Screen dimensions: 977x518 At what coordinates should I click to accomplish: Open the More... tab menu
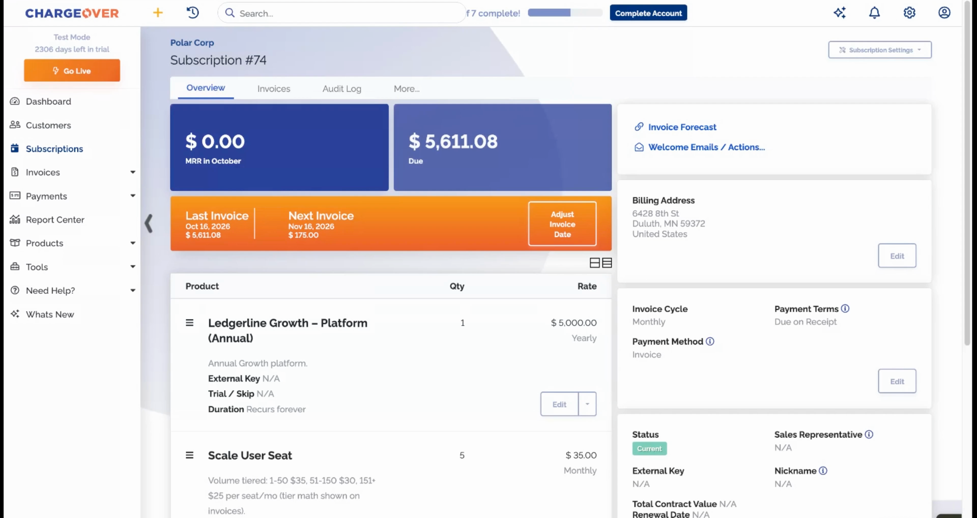pos(407,89)
